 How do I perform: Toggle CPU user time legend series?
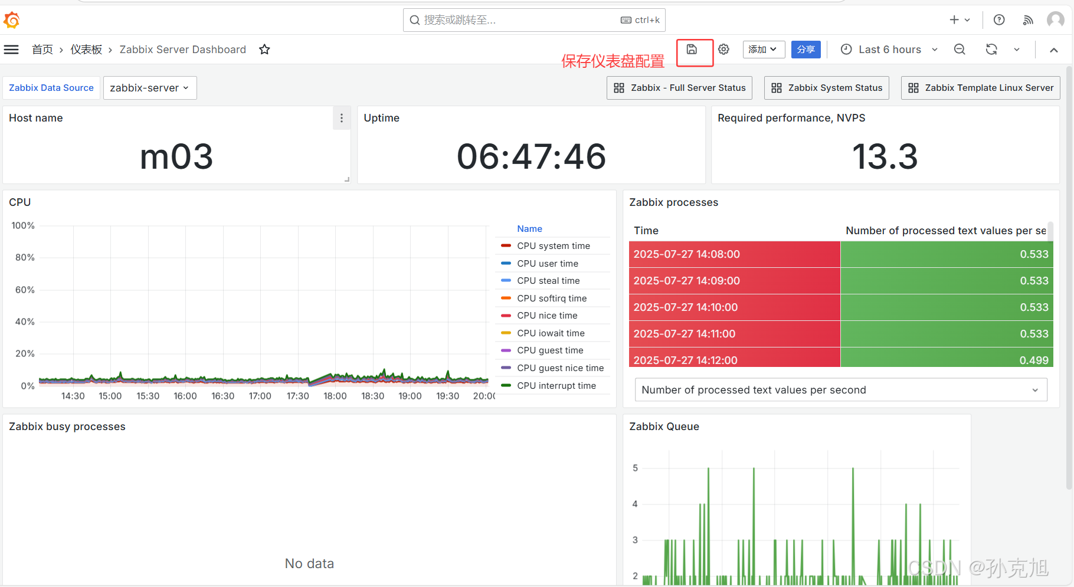pyautogui.click(x=548, y=264)
